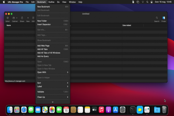Open Music from the Dock
Viewport: 174px width, 116px height.
[101, 110]
